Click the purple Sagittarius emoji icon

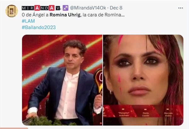[66, 8]
